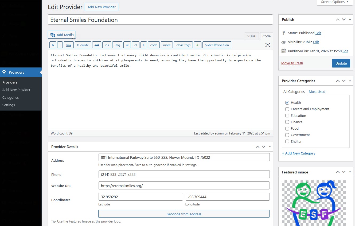Switch to the Visual editor tab
The width and height of the screenshot is (355, 226).
pyautogui.click(x=252, y=36)
